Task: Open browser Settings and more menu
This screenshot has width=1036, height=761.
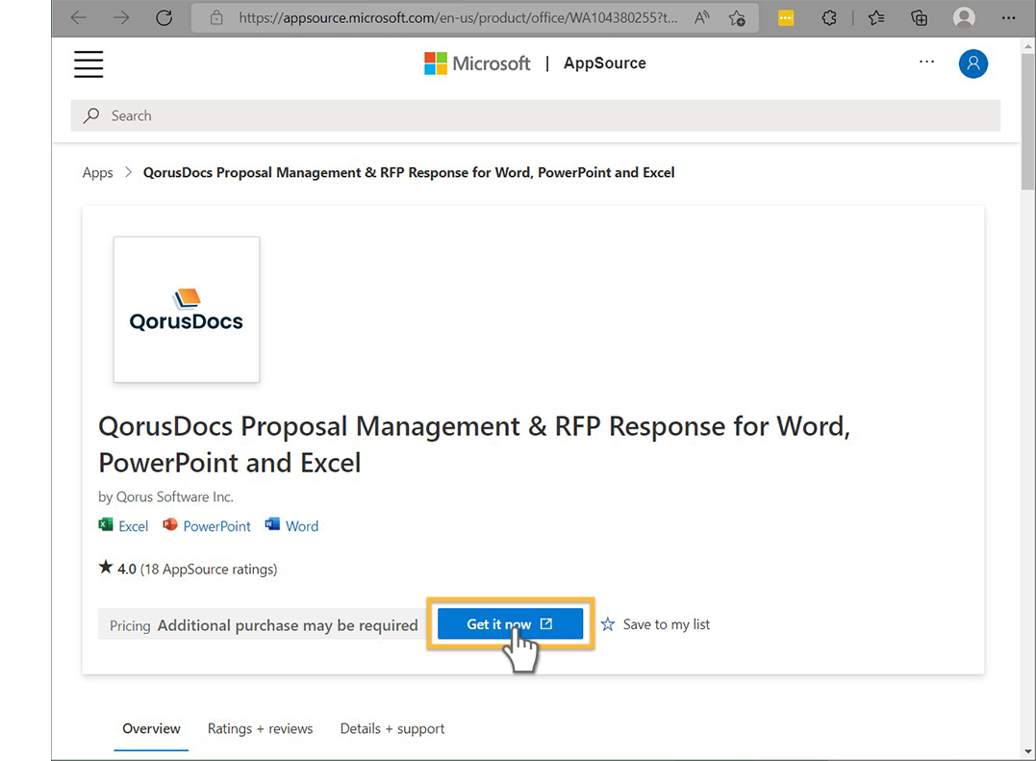Action: pos(1008,18)
